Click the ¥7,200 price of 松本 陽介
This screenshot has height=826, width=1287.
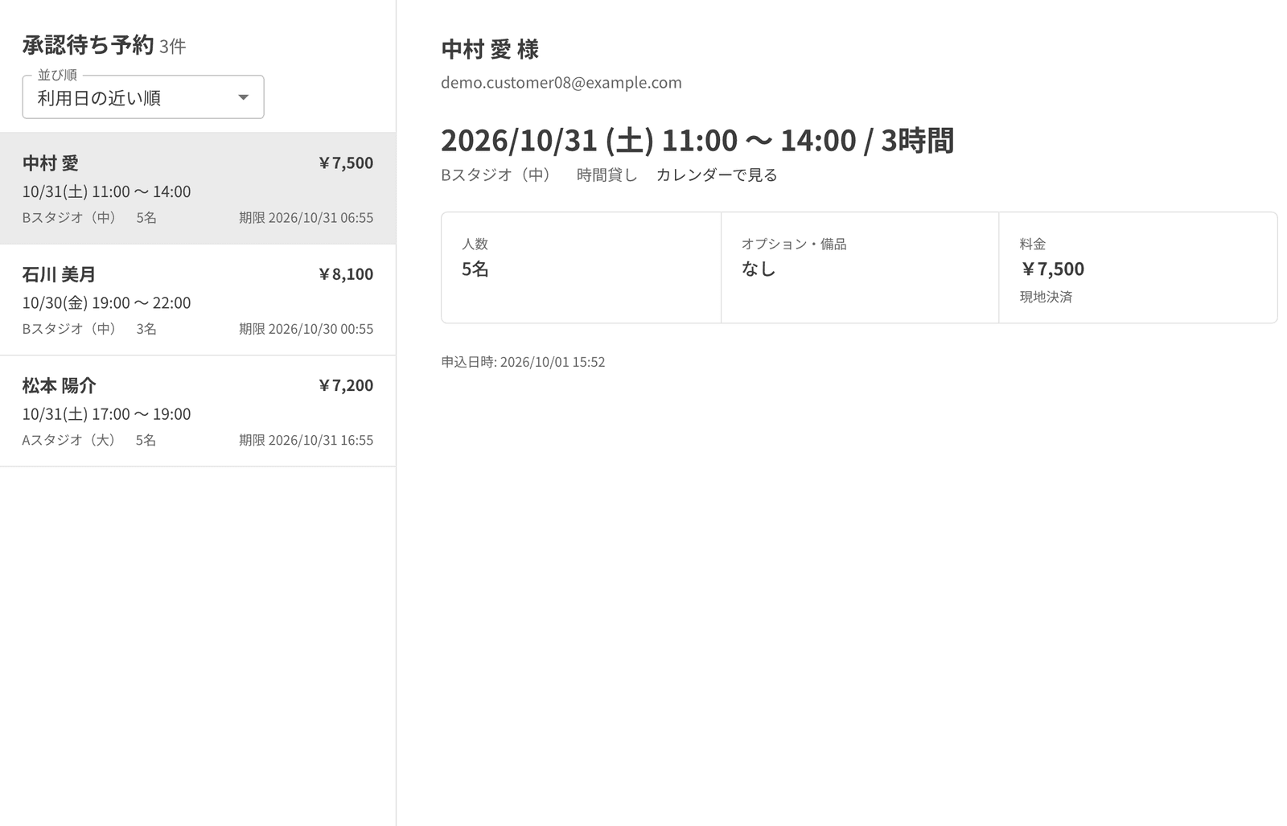coord(346,384)
